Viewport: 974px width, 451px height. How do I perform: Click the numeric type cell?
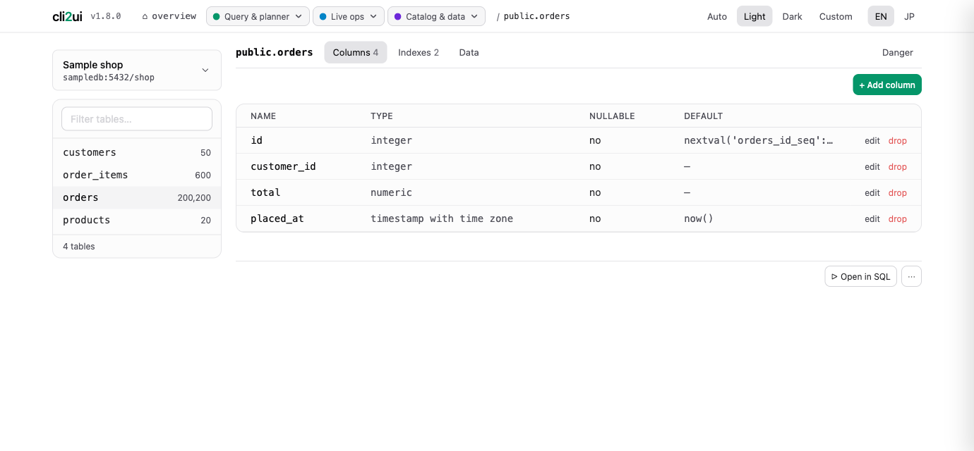click(x=391, y=192)
